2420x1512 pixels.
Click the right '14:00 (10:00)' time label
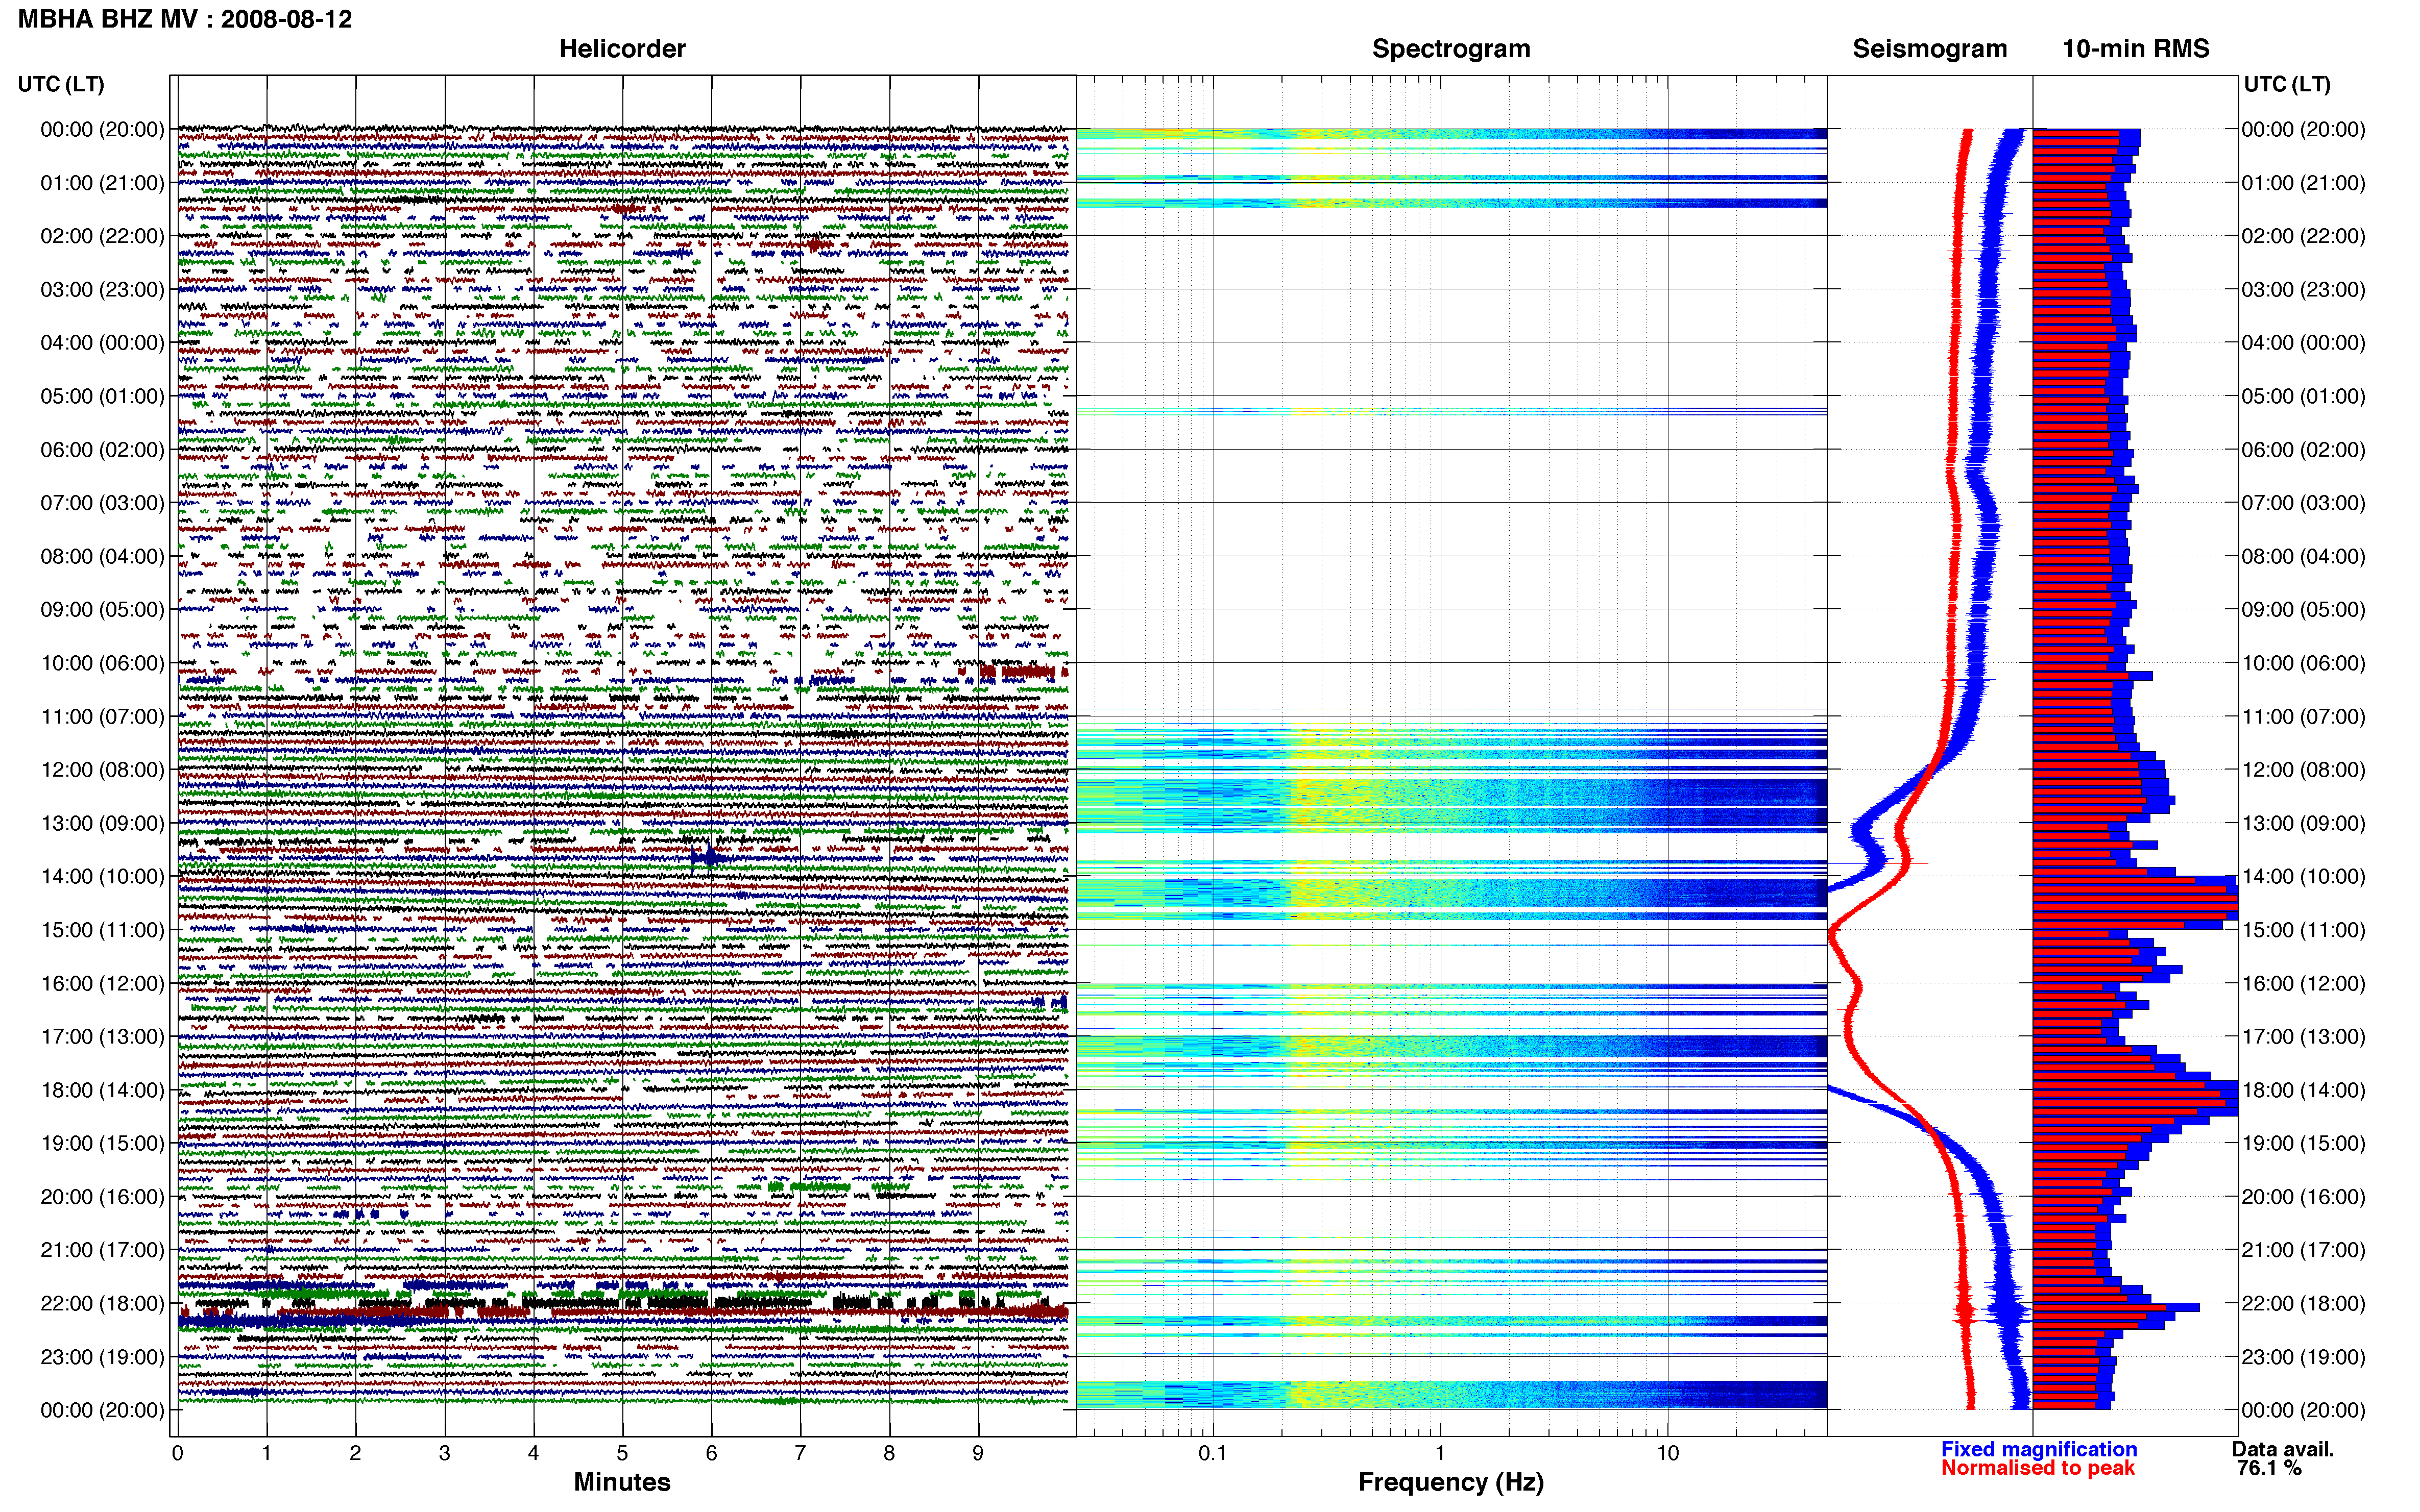click(2303, 877)
